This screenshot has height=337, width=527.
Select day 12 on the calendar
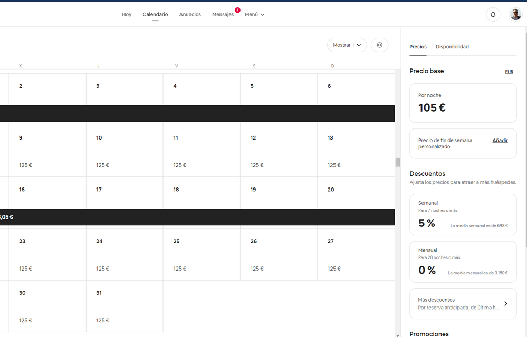click(279, 151)
